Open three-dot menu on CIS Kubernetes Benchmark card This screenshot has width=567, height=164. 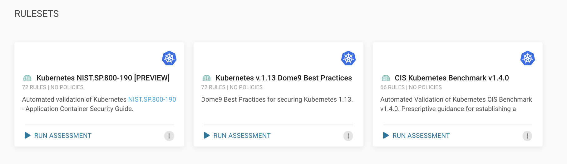(x=527, y=136)
